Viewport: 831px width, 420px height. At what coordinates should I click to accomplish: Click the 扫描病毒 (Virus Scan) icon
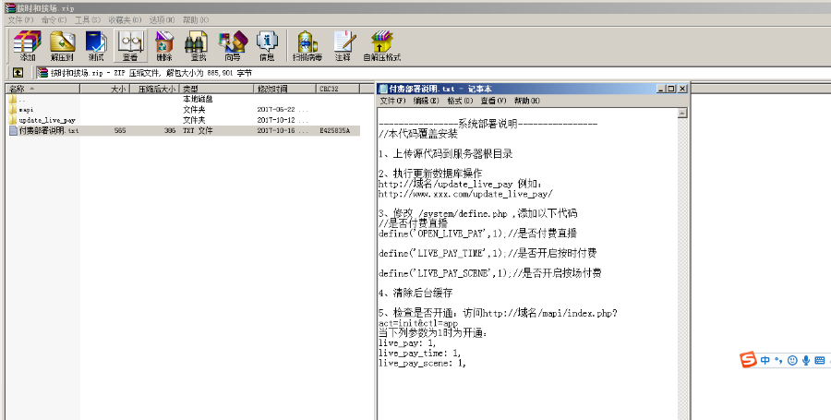click(307, 45)
